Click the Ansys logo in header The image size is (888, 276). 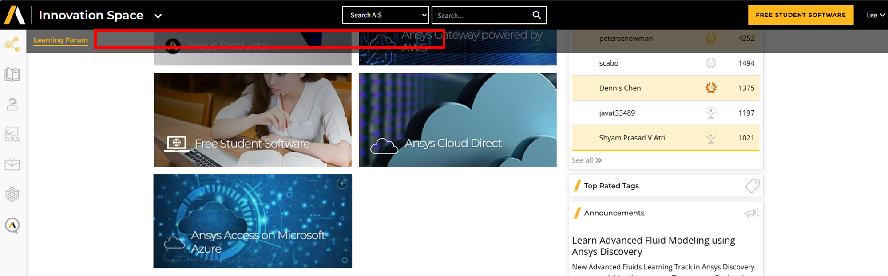click(15, 15)
